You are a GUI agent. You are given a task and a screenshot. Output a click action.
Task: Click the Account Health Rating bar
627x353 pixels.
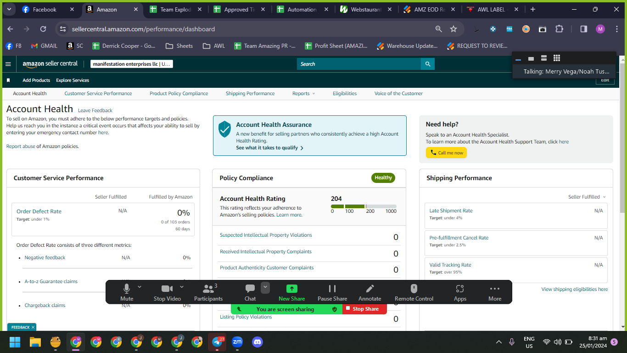pos(364,206)
